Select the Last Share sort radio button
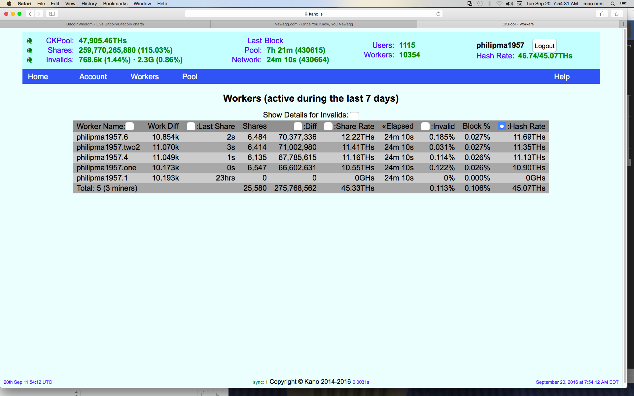The height and width of the screenshot is (396, 634). click(x=191, y=126)
